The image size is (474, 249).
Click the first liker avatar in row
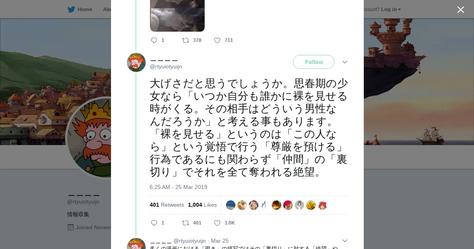point(231,205)
